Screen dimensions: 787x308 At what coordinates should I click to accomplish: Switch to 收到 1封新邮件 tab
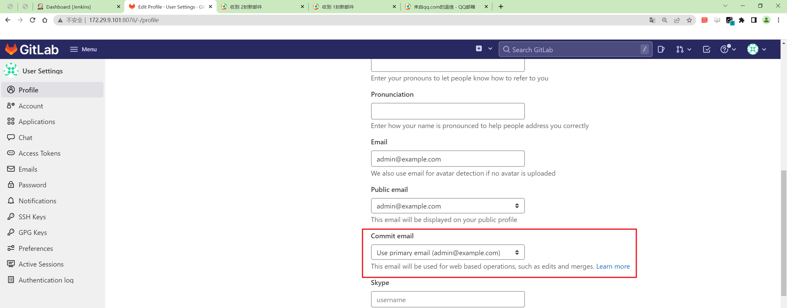(354, 6)
